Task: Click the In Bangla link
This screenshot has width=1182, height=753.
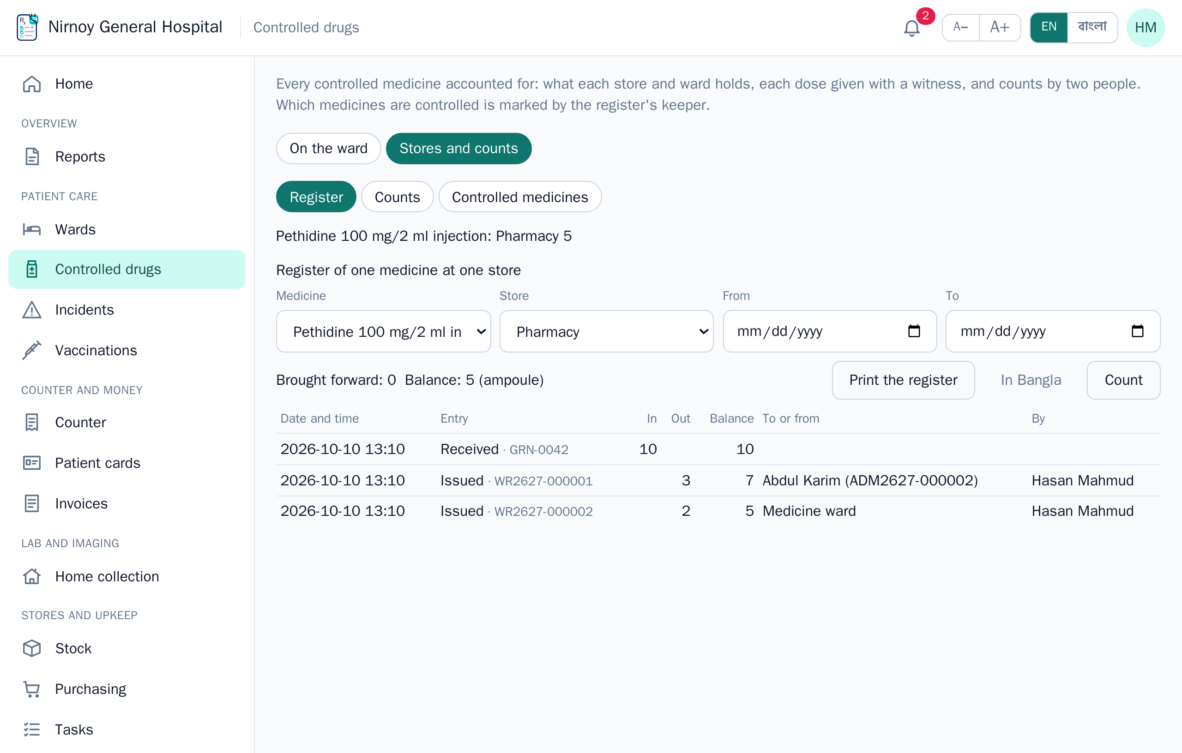Action: coord(1031,380)
